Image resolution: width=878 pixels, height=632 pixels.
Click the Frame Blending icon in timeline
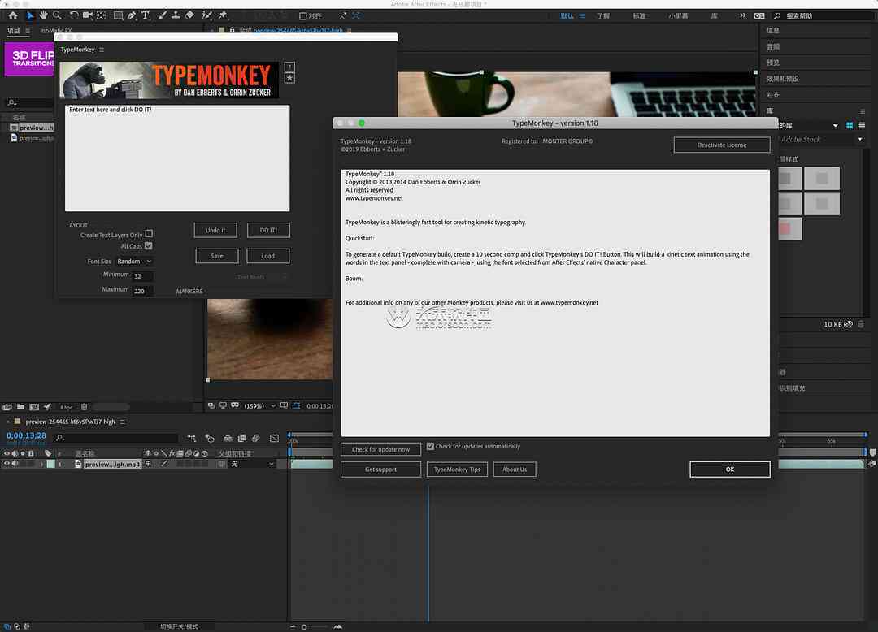242,439
